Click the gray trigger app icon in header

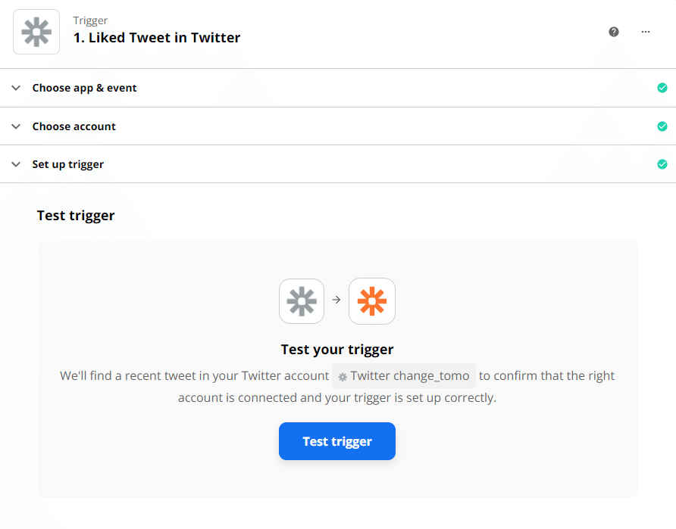pyautogui.click(x=36, y=32)
